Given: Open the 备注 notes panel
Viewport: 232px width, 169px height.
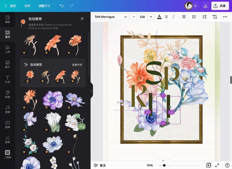Looking at the screenshot, I should [100, 165].
